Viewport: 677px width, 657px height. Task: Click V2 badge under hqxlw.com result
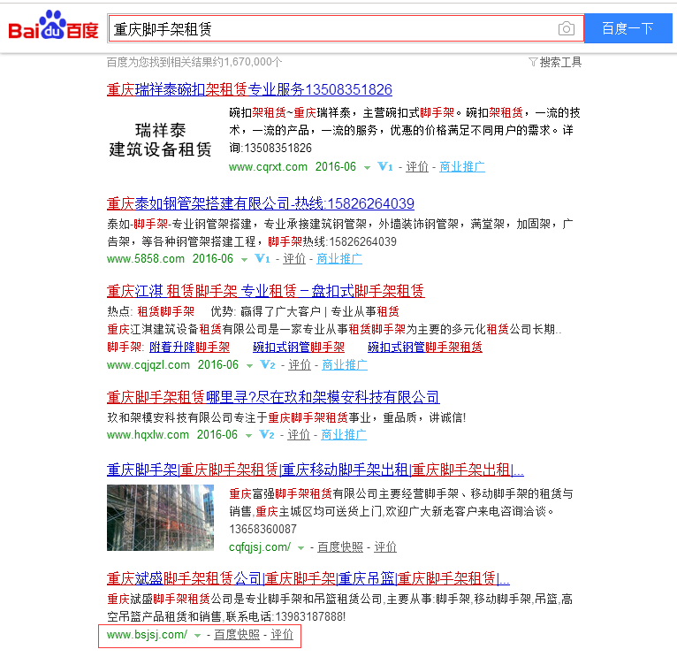click(x=268, y=435)
